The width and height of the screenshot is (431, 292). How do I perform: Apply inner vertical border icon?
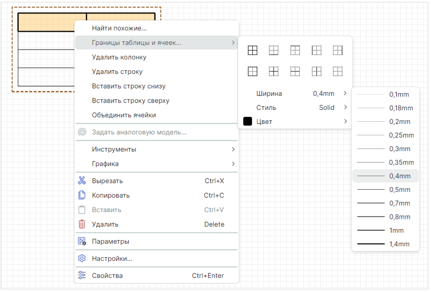coord(316,71)
